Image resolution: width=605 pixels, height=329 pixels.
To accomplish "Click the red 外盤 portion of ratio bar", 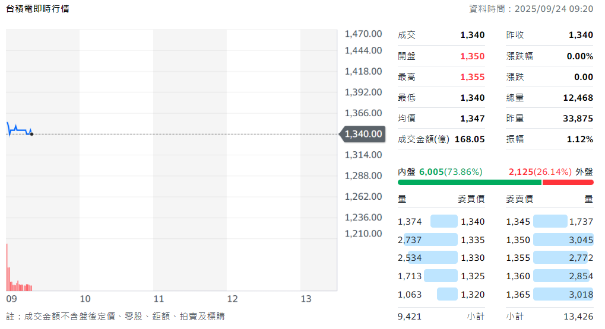I will click(x=568, y=182).
